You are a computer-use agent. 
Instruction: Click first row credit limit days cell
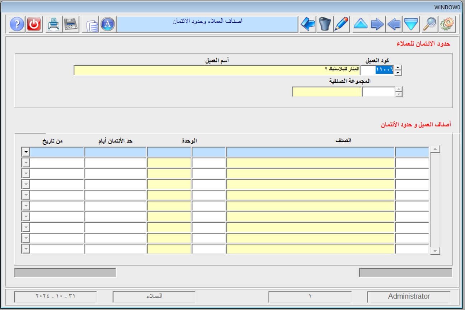click(115, 152)
